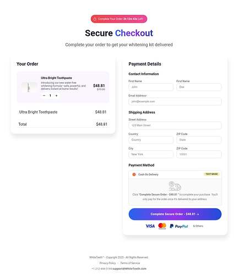Open the Country selection field

pos(151,140)
